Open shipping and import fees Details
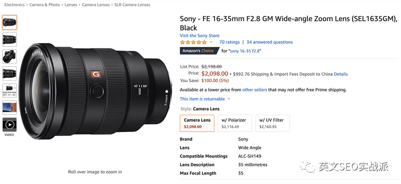Image resolution: width=401 pixels, height=184 pixels. (341, 74)
